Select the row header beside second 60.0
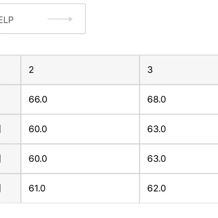 [10, 159]
